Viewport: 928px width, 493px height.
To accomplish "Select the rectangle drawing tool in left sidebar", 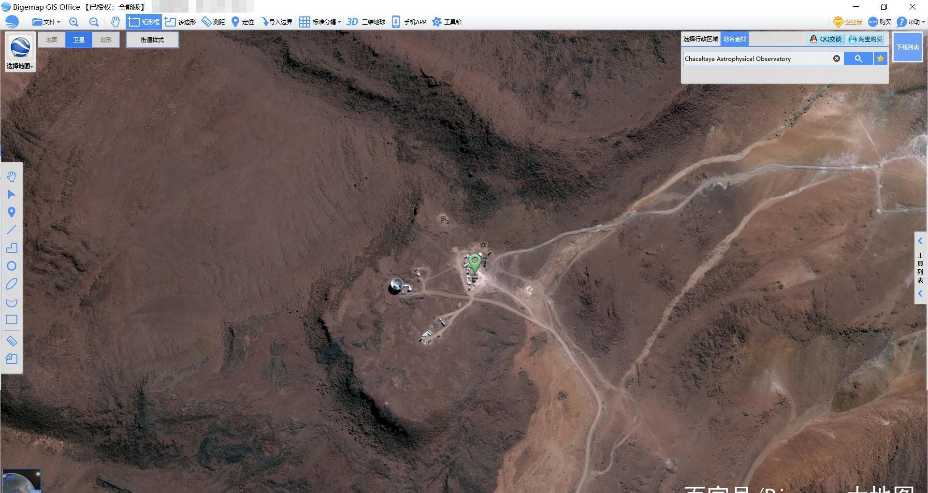I will pyautogui.click(x=12, y=320).
